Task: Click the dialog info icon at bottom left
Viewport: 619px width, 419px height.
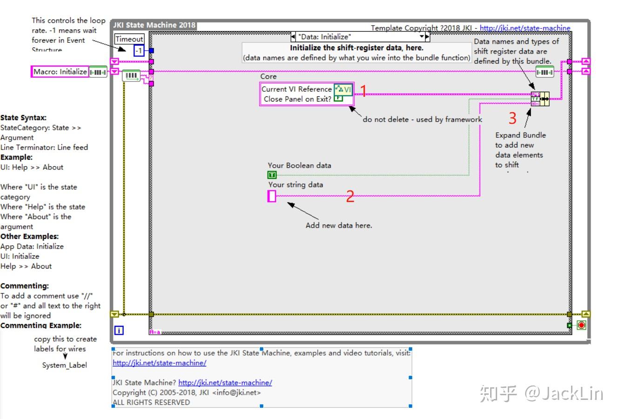Action: (x=118, y=330)
